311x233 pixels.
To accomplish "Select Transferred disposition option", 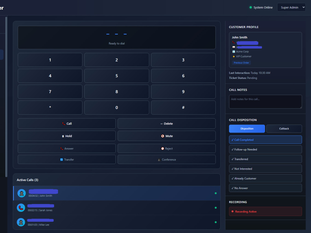I will [x=265, y=159].
